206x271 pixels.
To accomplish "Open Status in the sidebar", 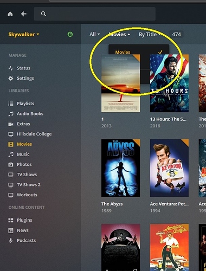I will tap(23, 68).
